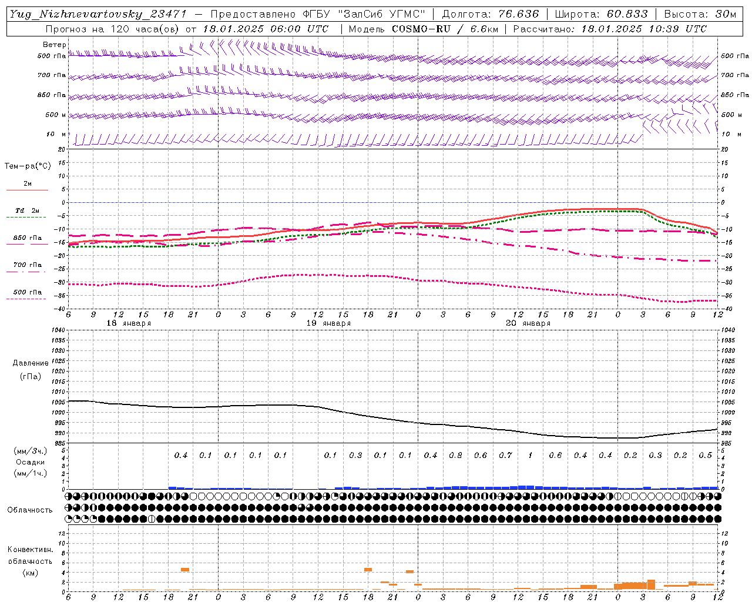This screenshot has width=752, height=602.
Task: Click the station title Yug_Nizhnevartovsky_23471
Action: [98, 14]
